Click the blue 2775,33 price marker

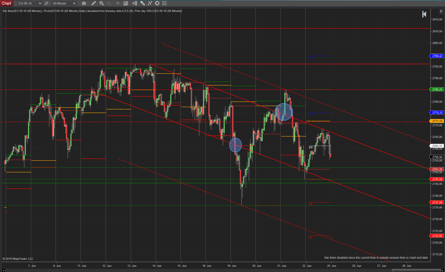437,113
